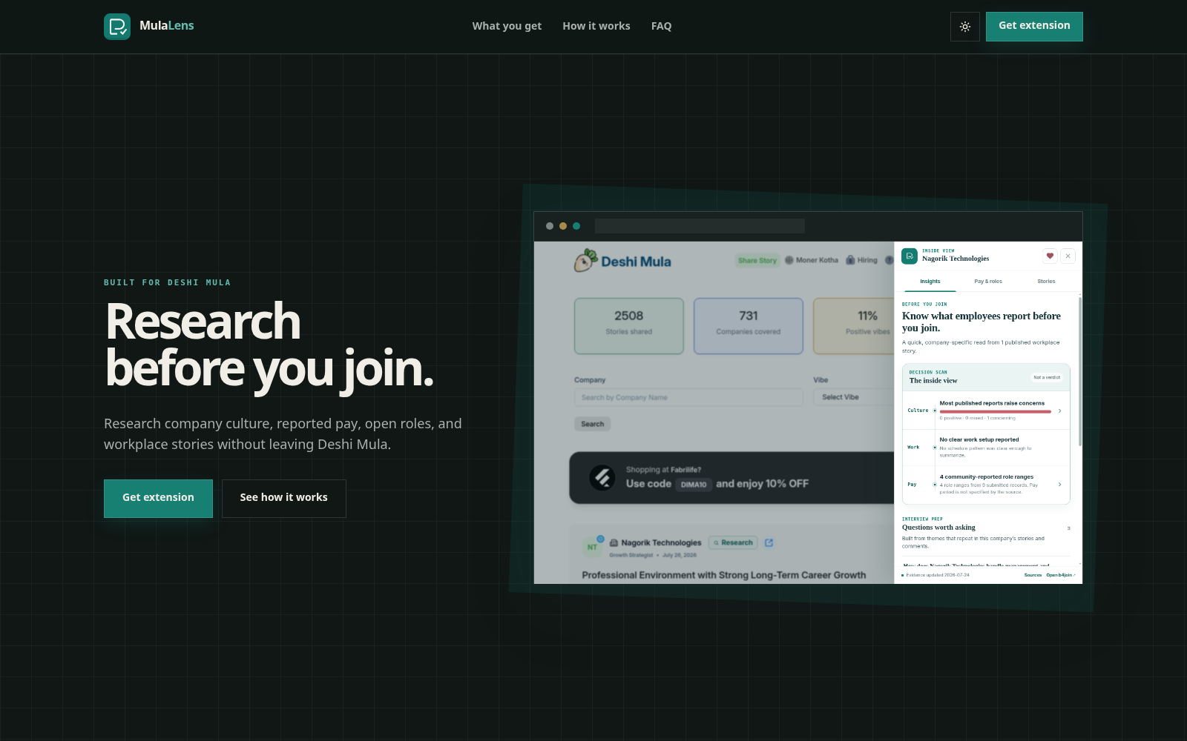Screen dimensions: 1187x741
Task: Click the Share Story button in preview
Action: pyautogui.click(x=757, y=260)
